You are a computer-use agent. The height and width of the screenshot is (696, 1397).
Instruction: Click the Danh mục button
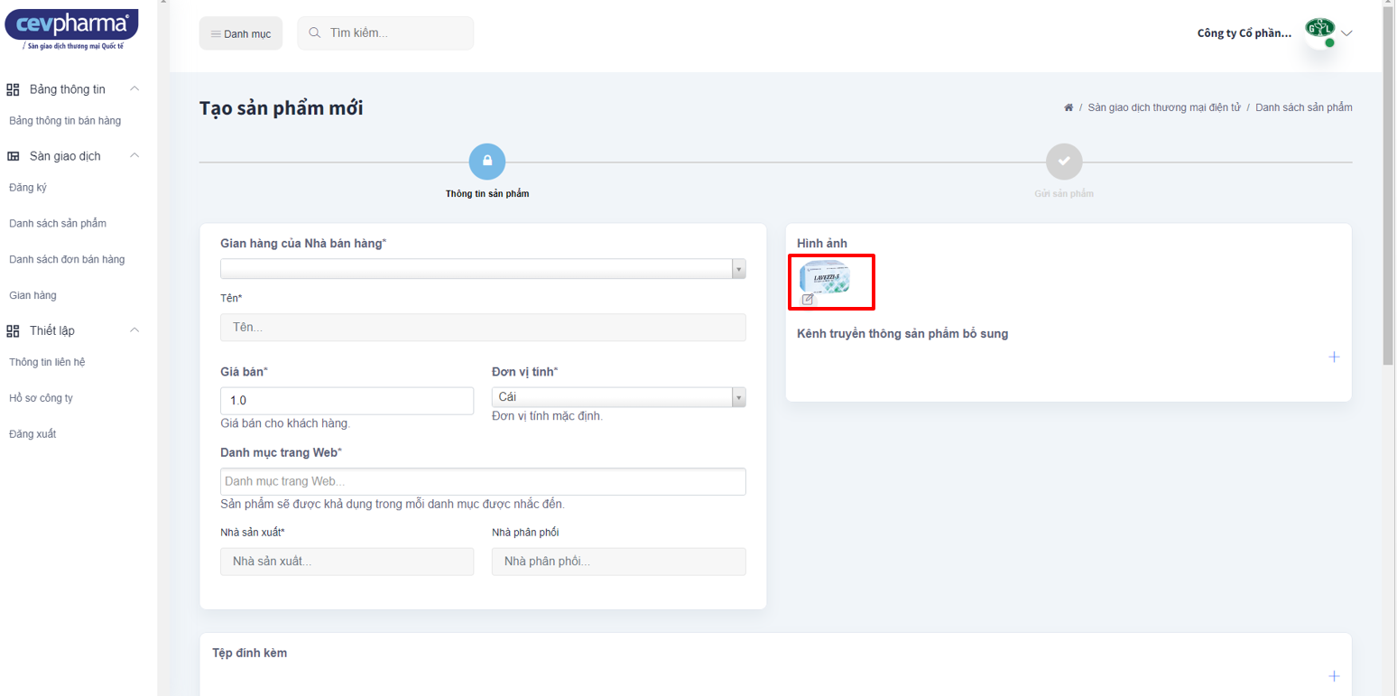[241, 33]
